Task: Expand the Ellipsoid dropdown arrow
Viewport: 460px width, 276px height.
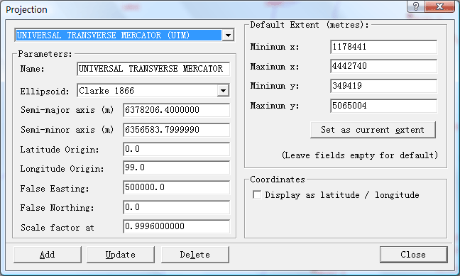Action: point(223,91)
